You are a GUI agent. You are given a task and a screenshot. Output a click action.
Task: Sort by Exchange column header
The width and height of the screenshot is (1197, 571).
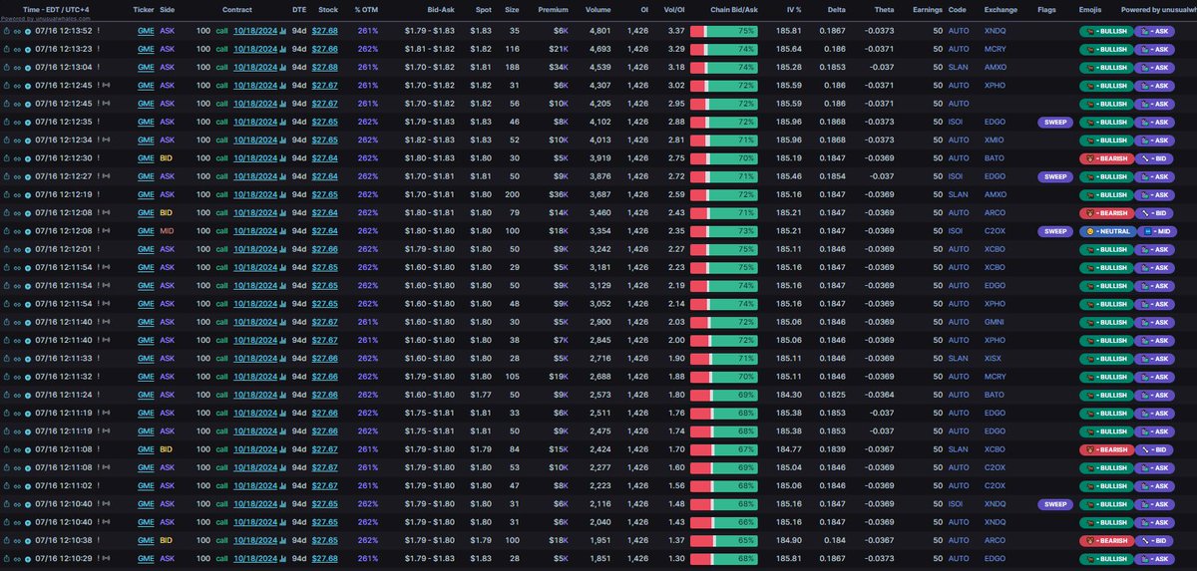pyautogui.click(x=1000, y=9)
